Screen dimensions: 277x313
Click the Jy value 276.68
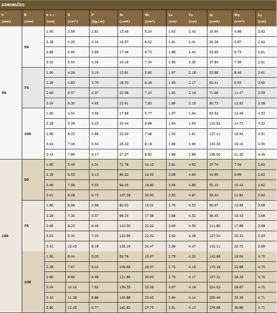[215, 308]
